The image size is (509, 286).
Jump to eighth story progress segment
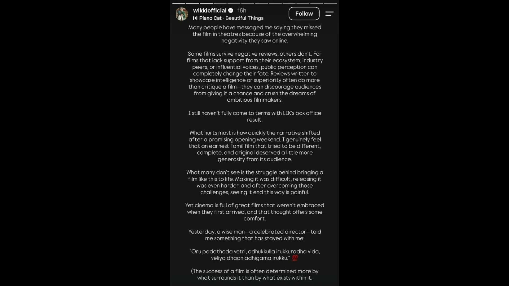coord(275,3)
